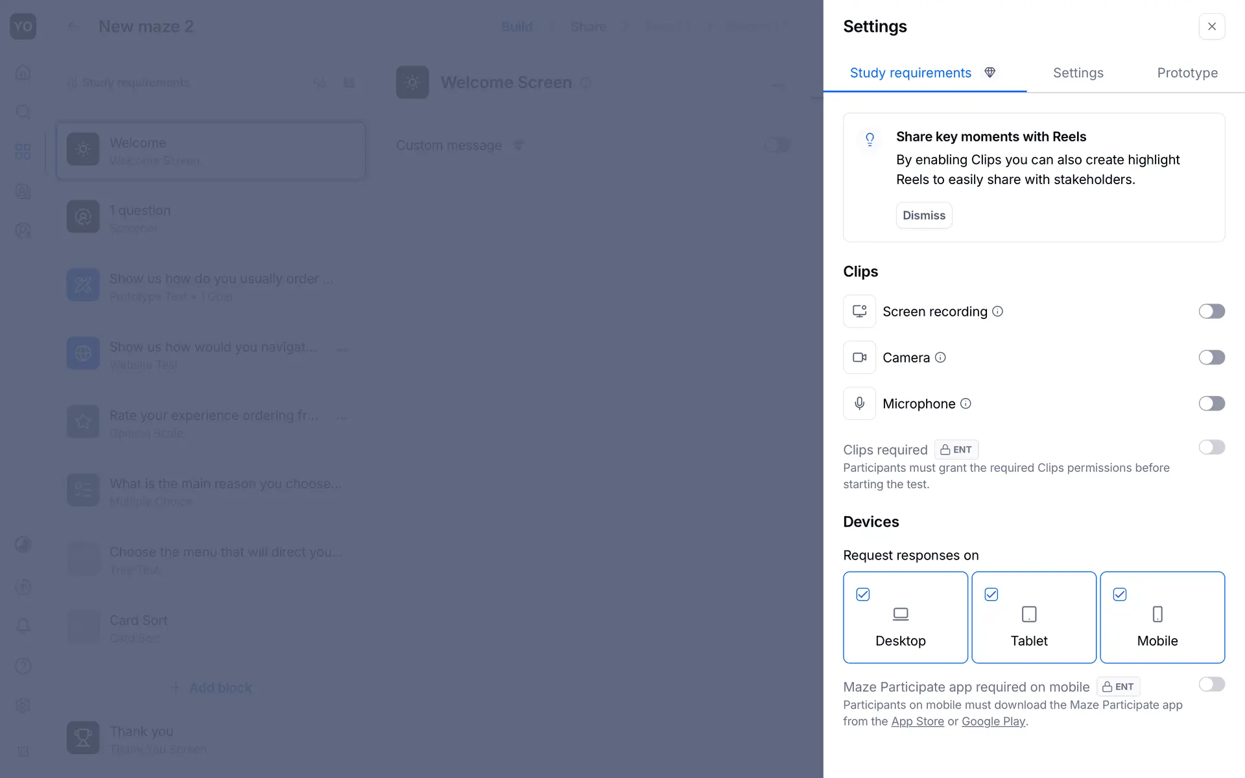The height and width of the screenshot is (778, 1245).
Task: Click the microphone icon in Clips
Action: point(859,403)
